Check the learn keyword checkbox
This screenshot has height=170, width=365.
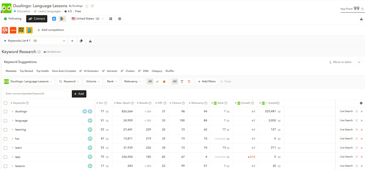(5, 148)
